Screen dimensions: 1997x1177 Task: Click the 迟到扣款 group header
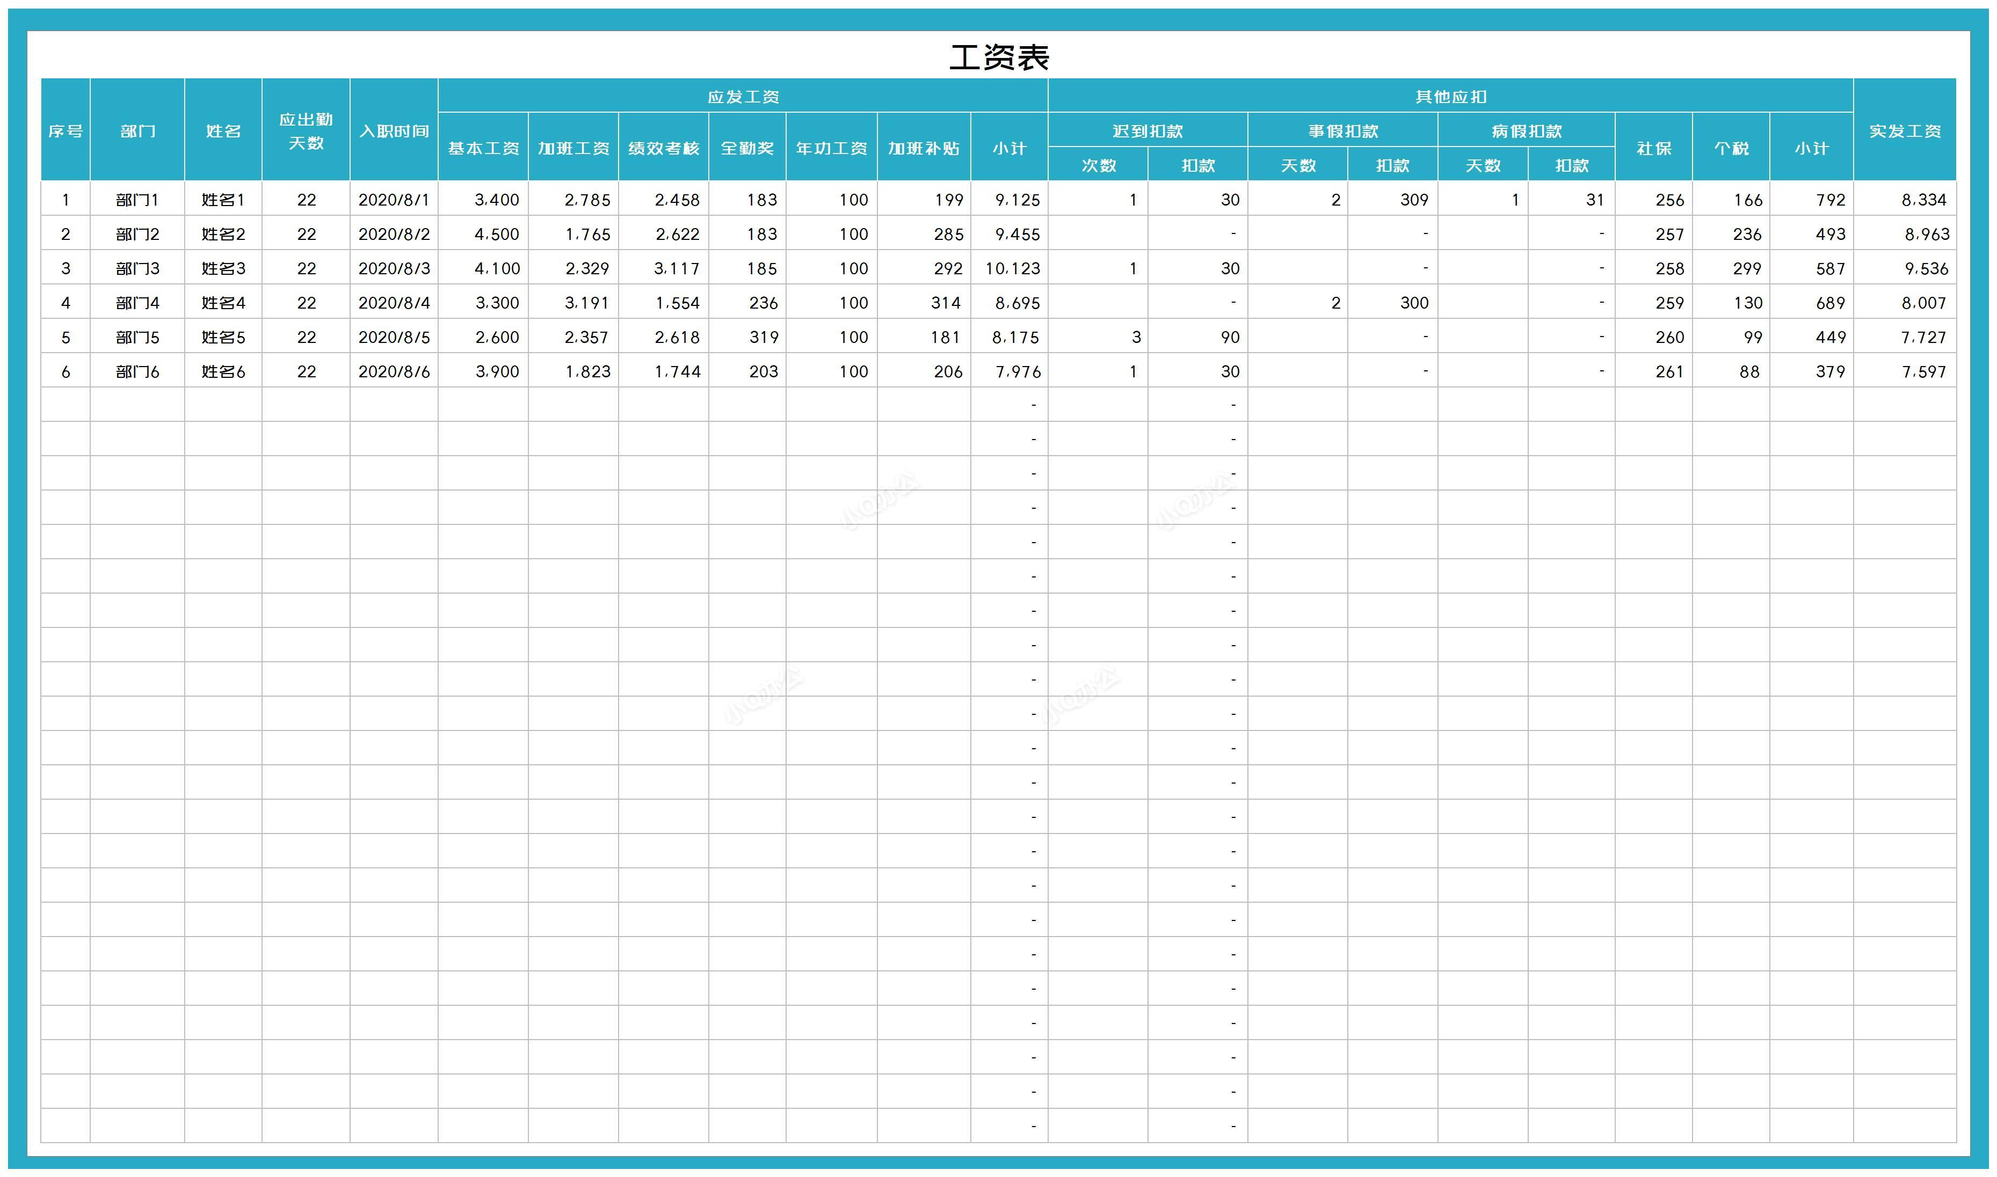1148,131
